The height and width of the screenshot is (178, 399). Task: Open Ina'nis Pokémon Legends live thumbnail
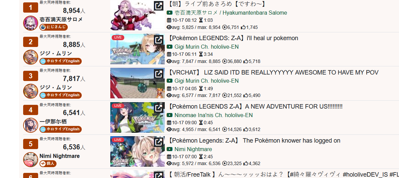pyautogui.click(x=138, y=117)
